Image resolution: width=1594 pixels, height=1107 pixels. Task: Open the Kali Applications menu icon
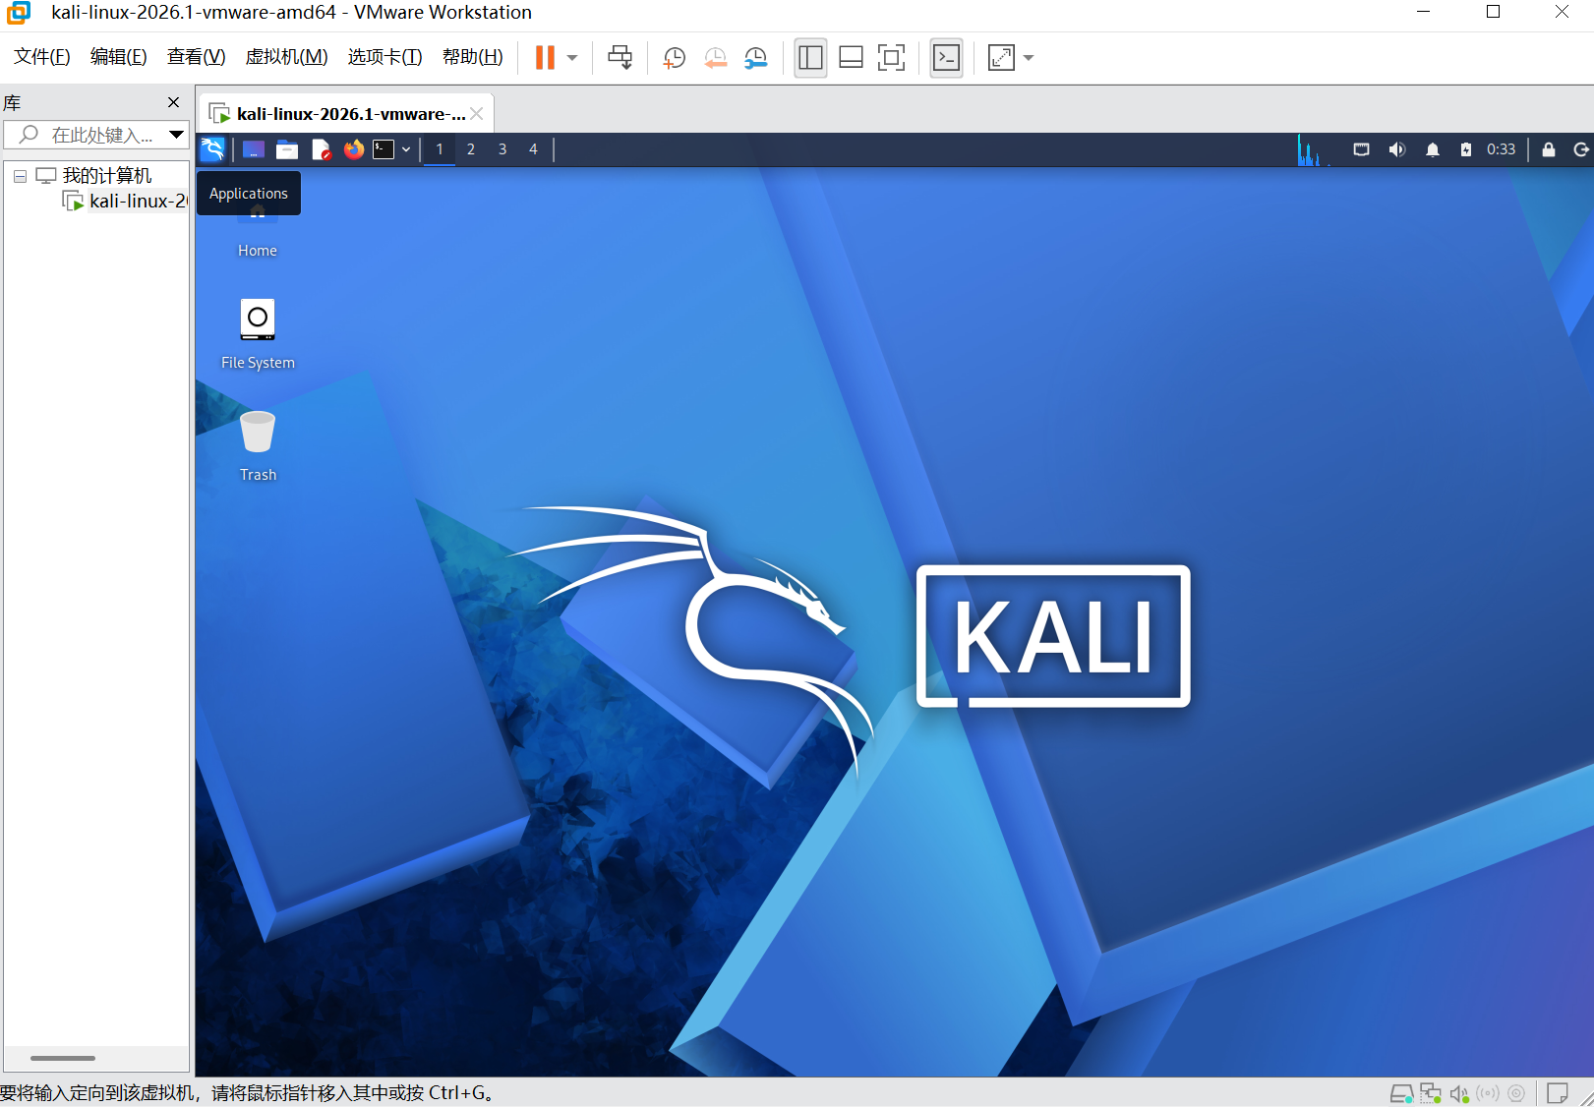[212, 149]
